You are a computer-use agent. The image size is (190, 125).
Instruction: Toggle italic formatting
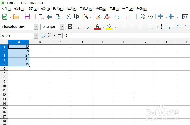(x=79, y=27)
